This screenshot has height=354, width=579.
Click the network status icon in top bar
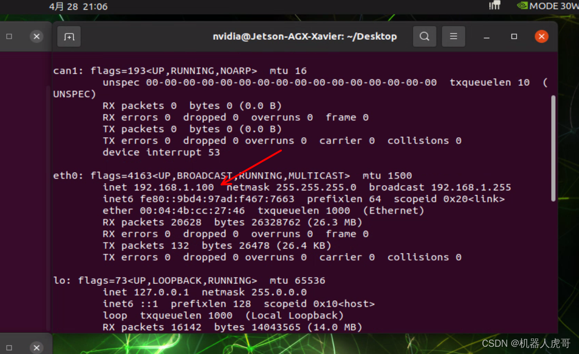(494, 6)
